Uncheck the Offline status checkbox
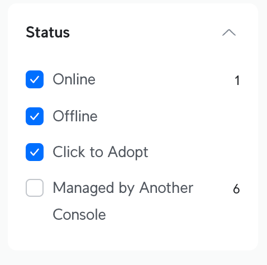Image resolution: width=267 pixels, height=265 pixels. [35, 116]
